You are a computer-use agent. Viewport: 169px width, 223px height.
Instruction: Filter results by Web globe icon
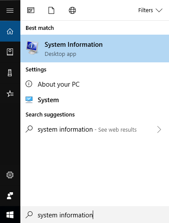(72, 10)
